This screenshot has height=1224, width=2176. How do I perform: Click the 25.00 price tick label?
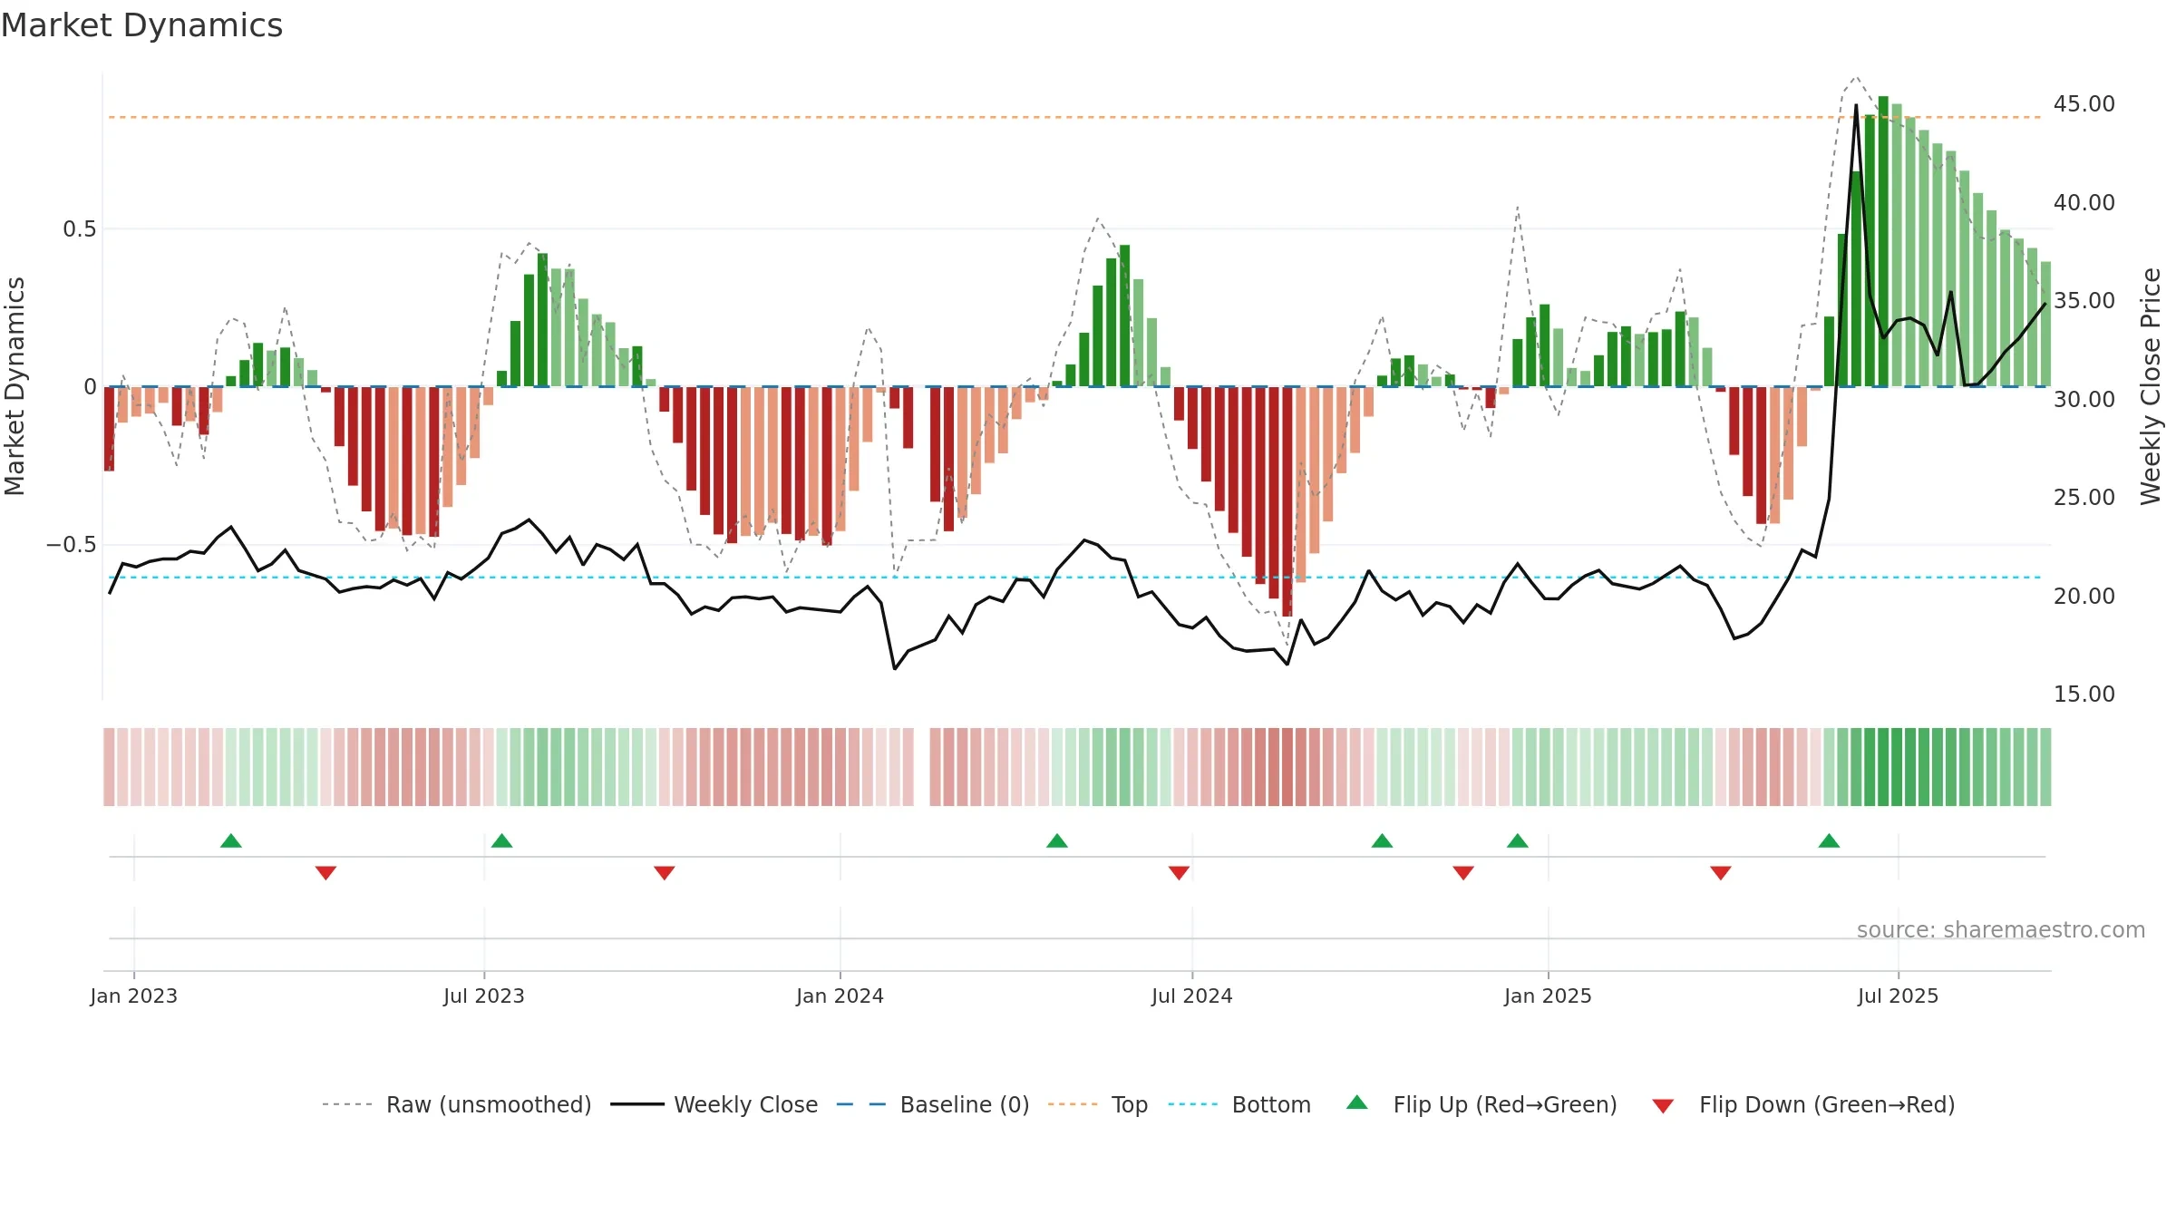tap(2084, 497)
